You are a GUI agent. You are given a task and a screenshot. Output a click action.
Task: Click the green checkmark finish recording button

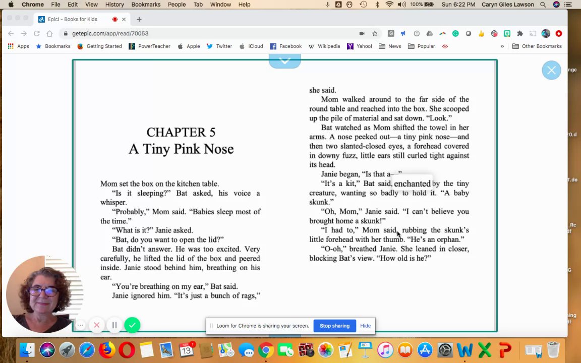[132, 325]
